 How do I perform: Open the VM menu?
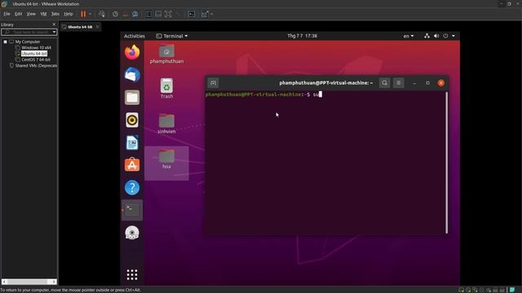click(43, 14)
